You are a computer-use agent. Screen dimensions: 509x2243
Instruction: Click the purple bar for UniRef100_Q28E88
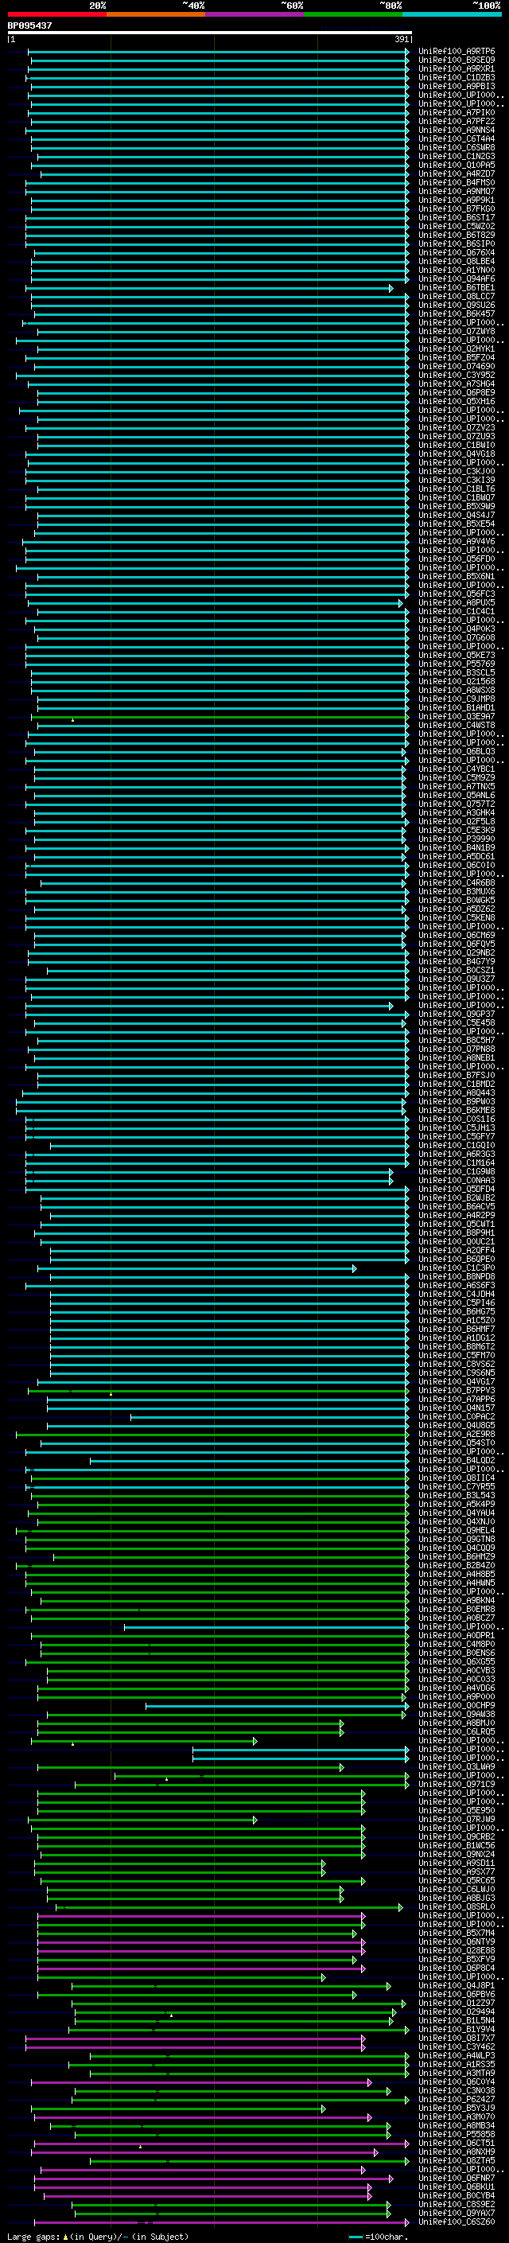pyautogui.click(x=201, y=1950)
